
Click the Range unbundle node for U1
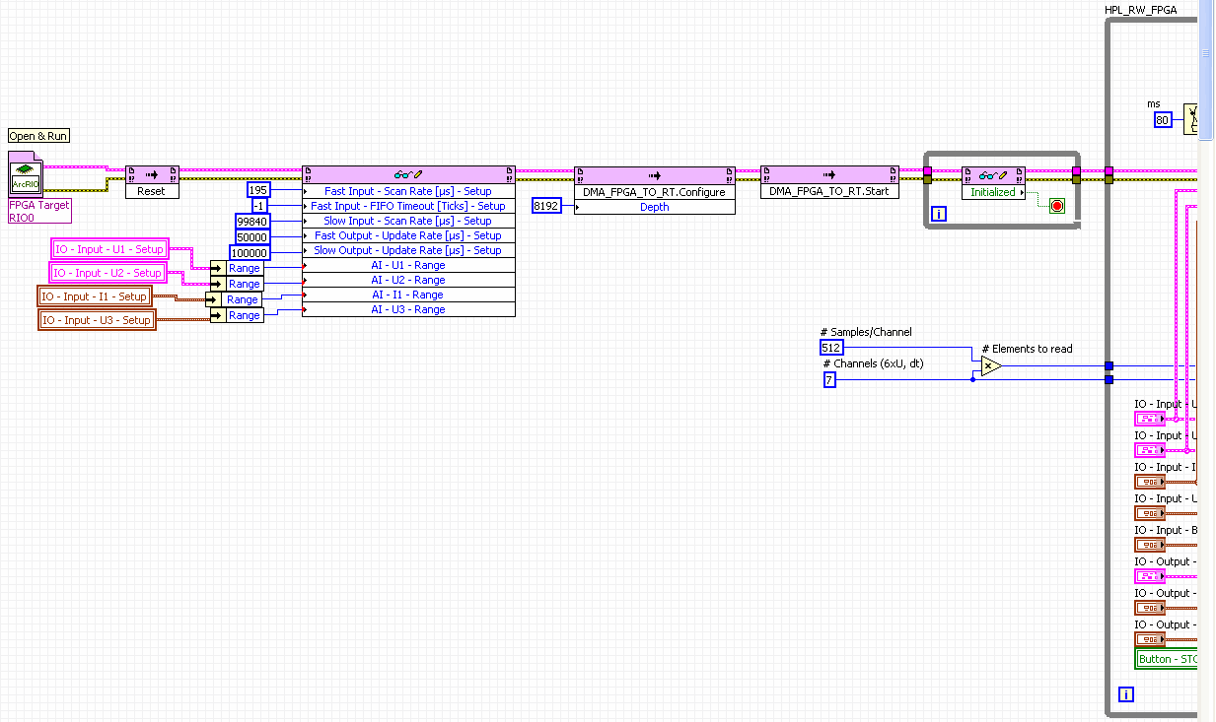237,268
